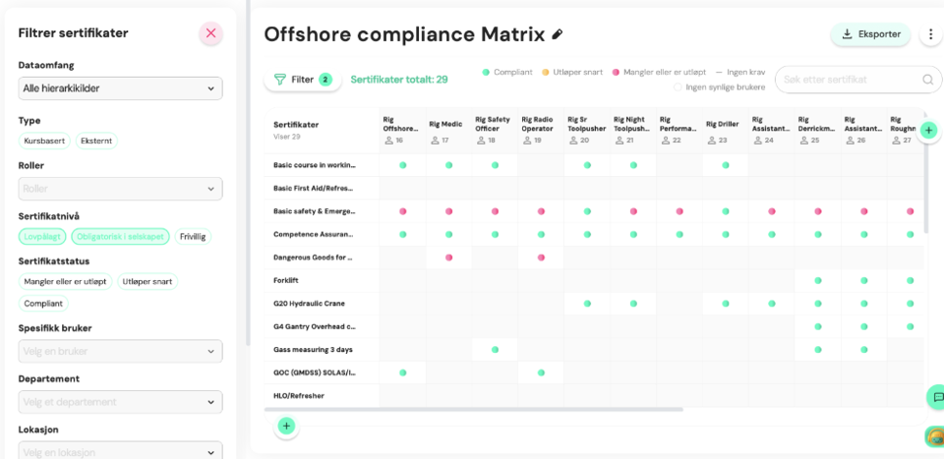Select the Competence Assuran row label

click(314, 235)
